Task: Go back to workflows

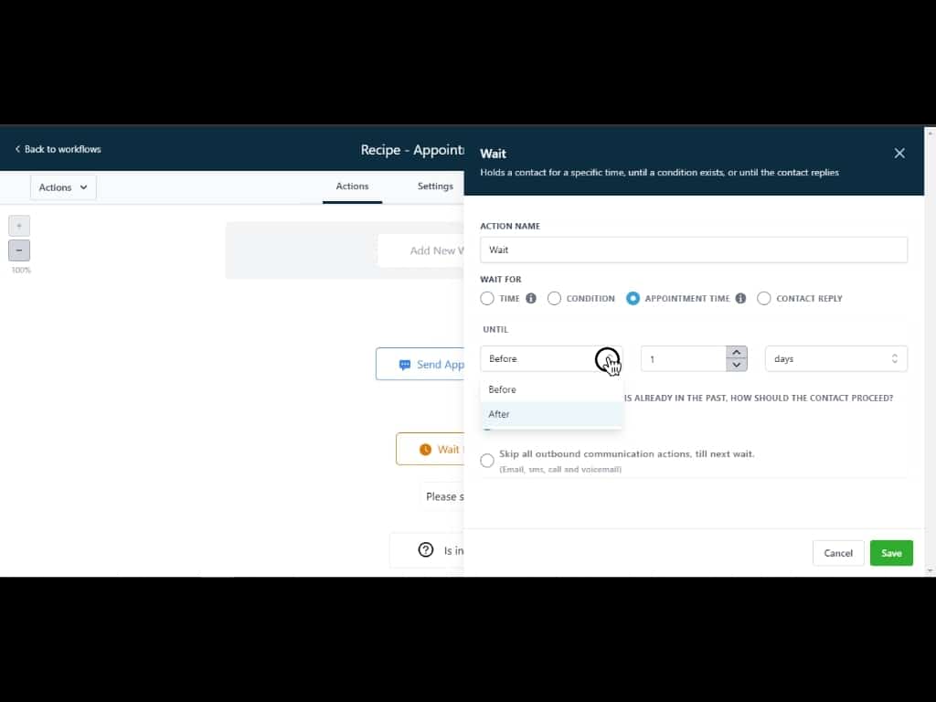Action: [58, 149]
